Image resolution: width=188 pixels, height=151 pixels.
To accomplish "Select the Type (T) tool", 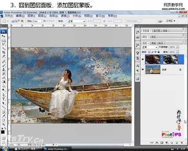I will (x=4, y=99).
